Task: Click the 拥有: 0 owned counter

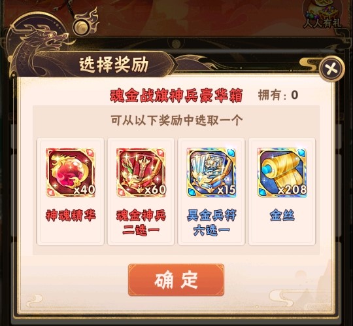Action: coord(278,95)
